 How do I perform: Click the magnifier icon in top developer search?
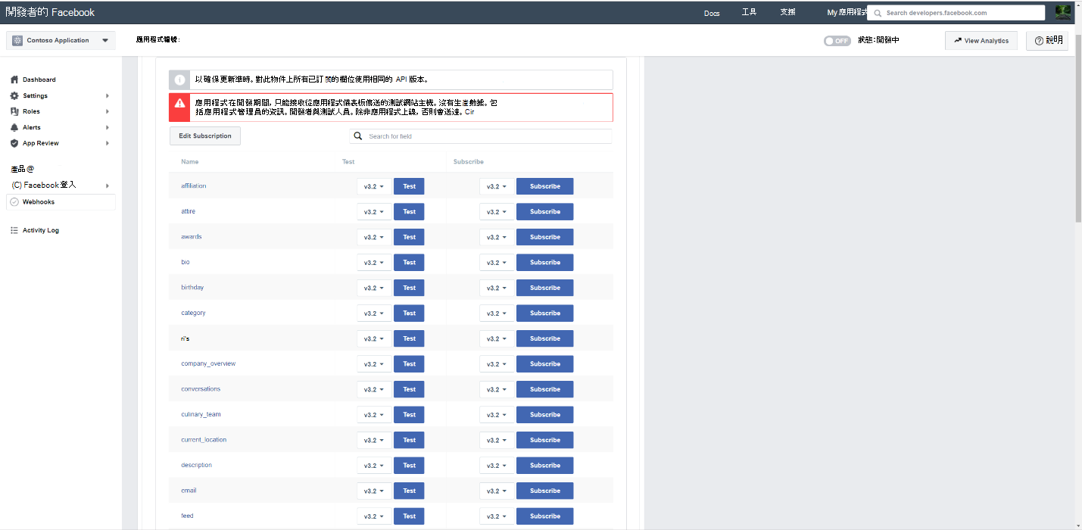click(878, 13)
